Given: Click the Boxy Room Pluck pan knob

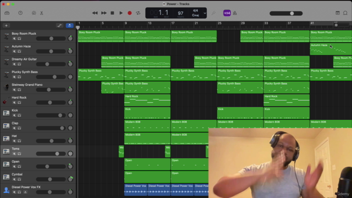Looking at the screenshot, I should point(70,38).
